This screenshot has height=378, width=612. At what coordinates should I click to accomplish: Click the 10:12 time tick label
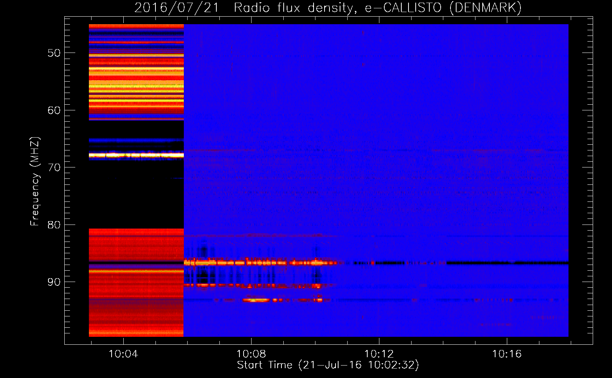[x=379, y=354]
